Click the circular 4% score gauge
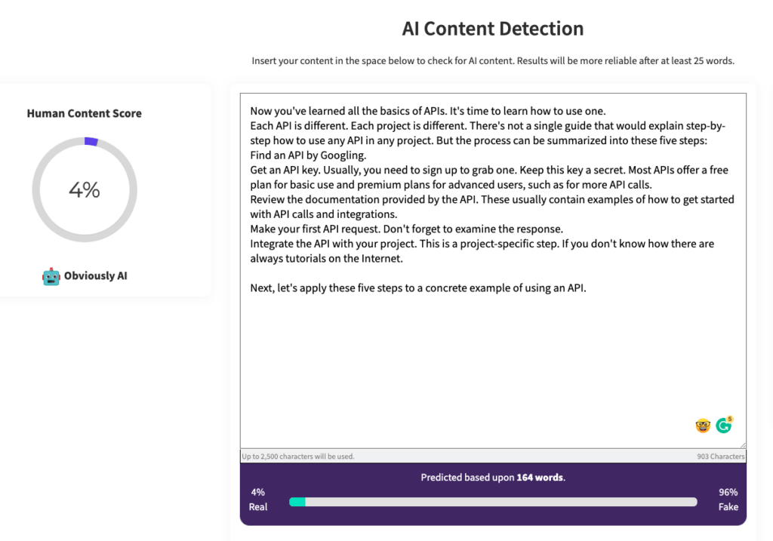The height and width of the screenshot is (541, 773). (x=85, y=189)
